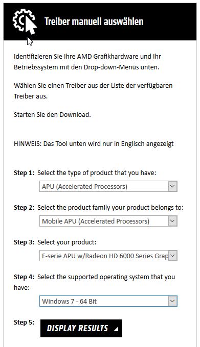Click the E-serie APU w/Radeon HD 6000 field

tap(108, 256)
